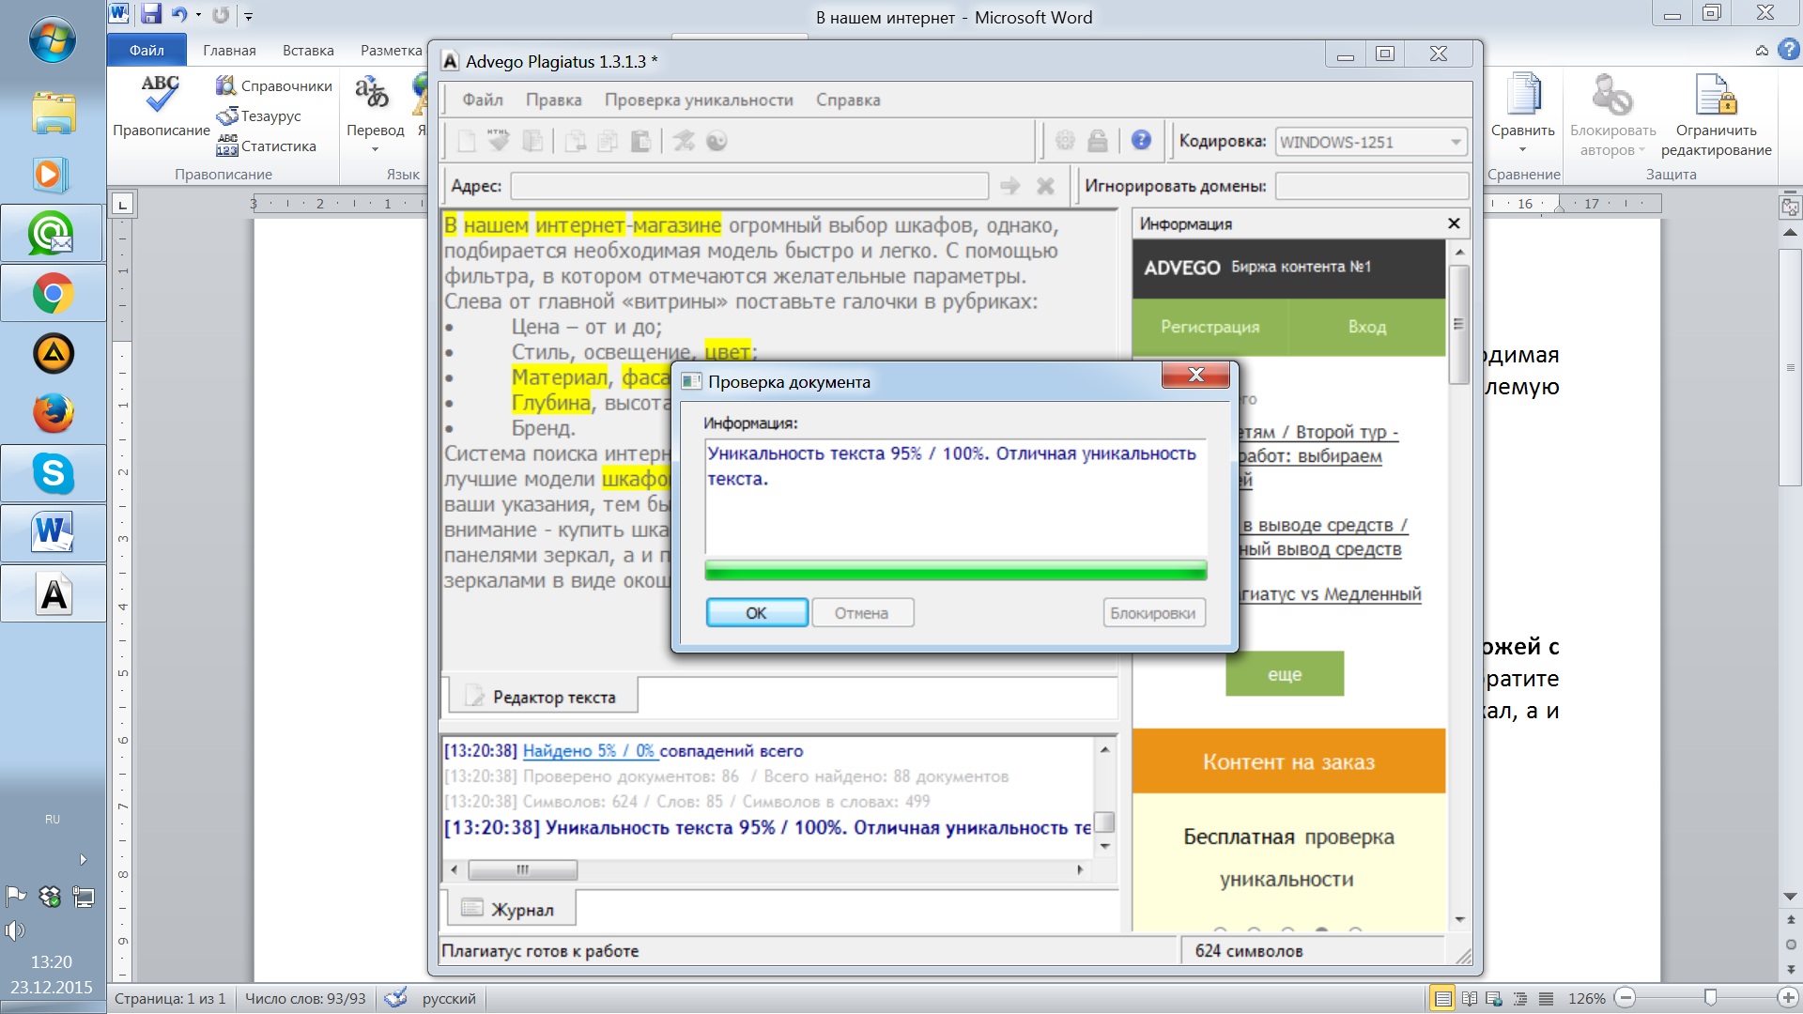Open Тезаурус in the Word ribbon
1803x1014 pixels.
pos(259,116)
